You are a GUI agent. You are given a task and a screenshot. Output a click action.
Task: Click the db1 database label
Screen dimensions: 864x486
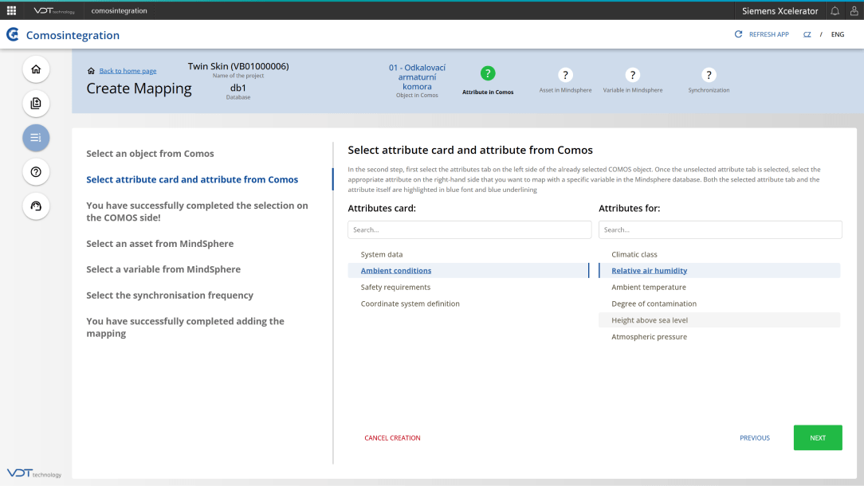(x=238, y=88)
